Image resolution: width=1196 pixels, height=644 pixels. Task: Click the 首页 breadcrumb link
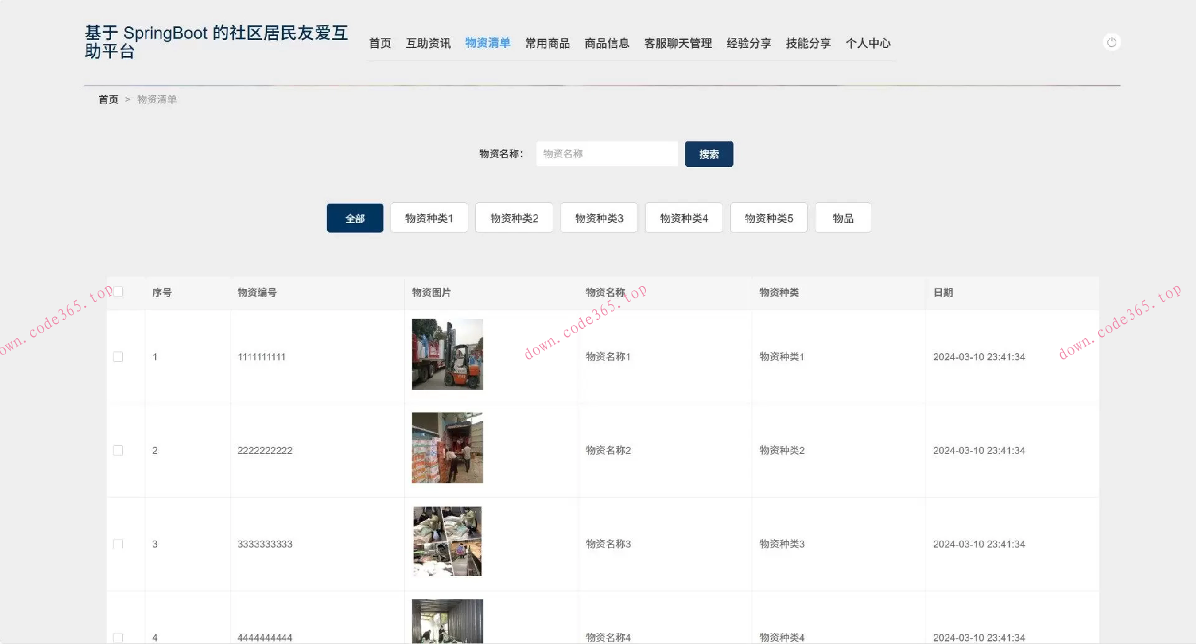108,99
